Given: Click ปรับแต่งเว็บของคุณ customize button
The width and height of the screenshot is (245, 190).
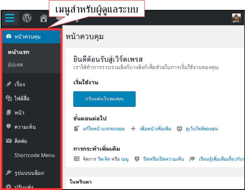Looking at the screenshot, I should click(104, 99).
